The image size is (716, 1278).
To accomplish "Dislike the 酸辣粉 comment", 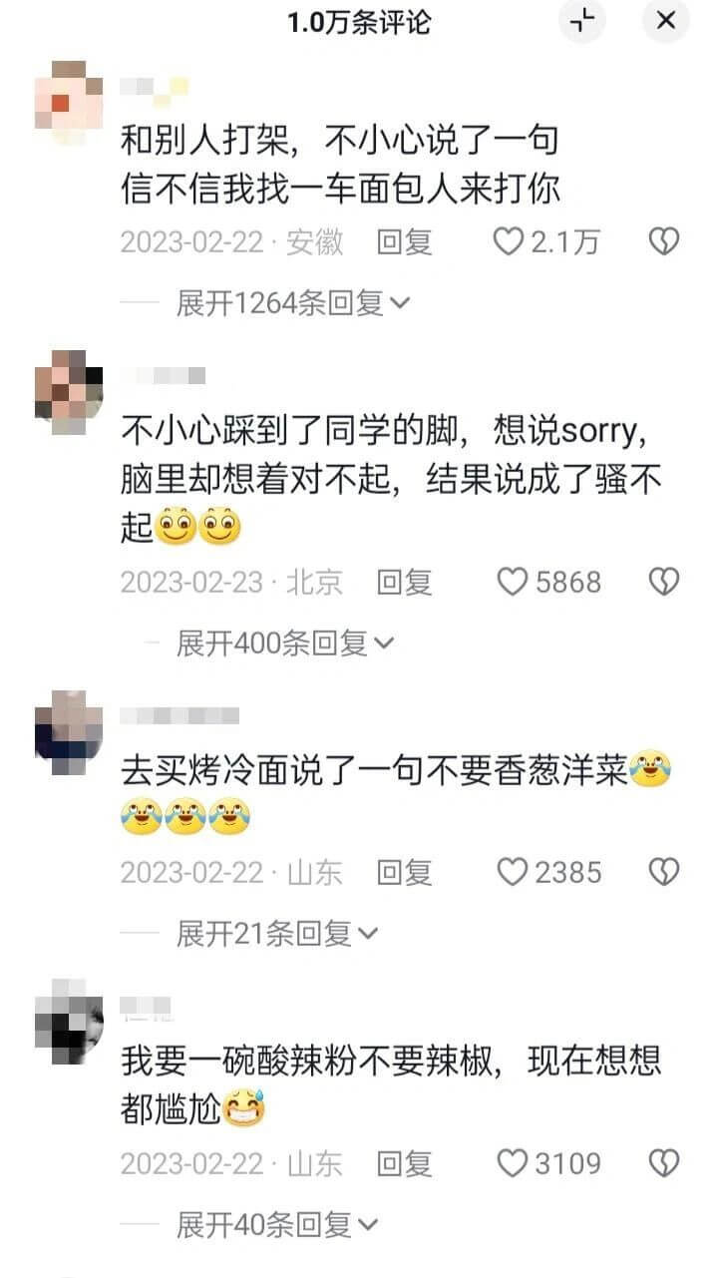I will pyautogui.click(x=663, y=1163).
